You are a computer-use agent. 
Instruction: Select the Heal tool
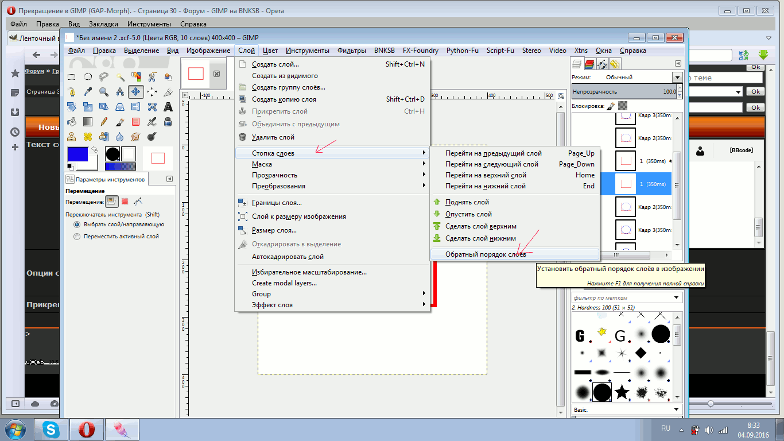88,137
